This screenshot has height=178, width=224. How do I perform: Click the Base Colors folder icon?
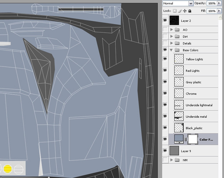pos(177,50)
